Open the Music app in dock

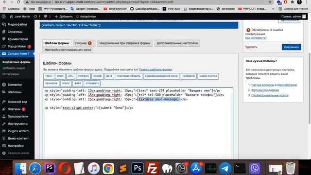tap(94, 168)
